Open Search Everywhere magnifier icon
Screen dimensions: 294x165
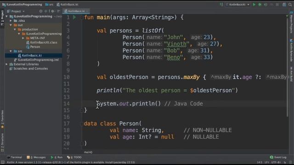click(290, 5)
